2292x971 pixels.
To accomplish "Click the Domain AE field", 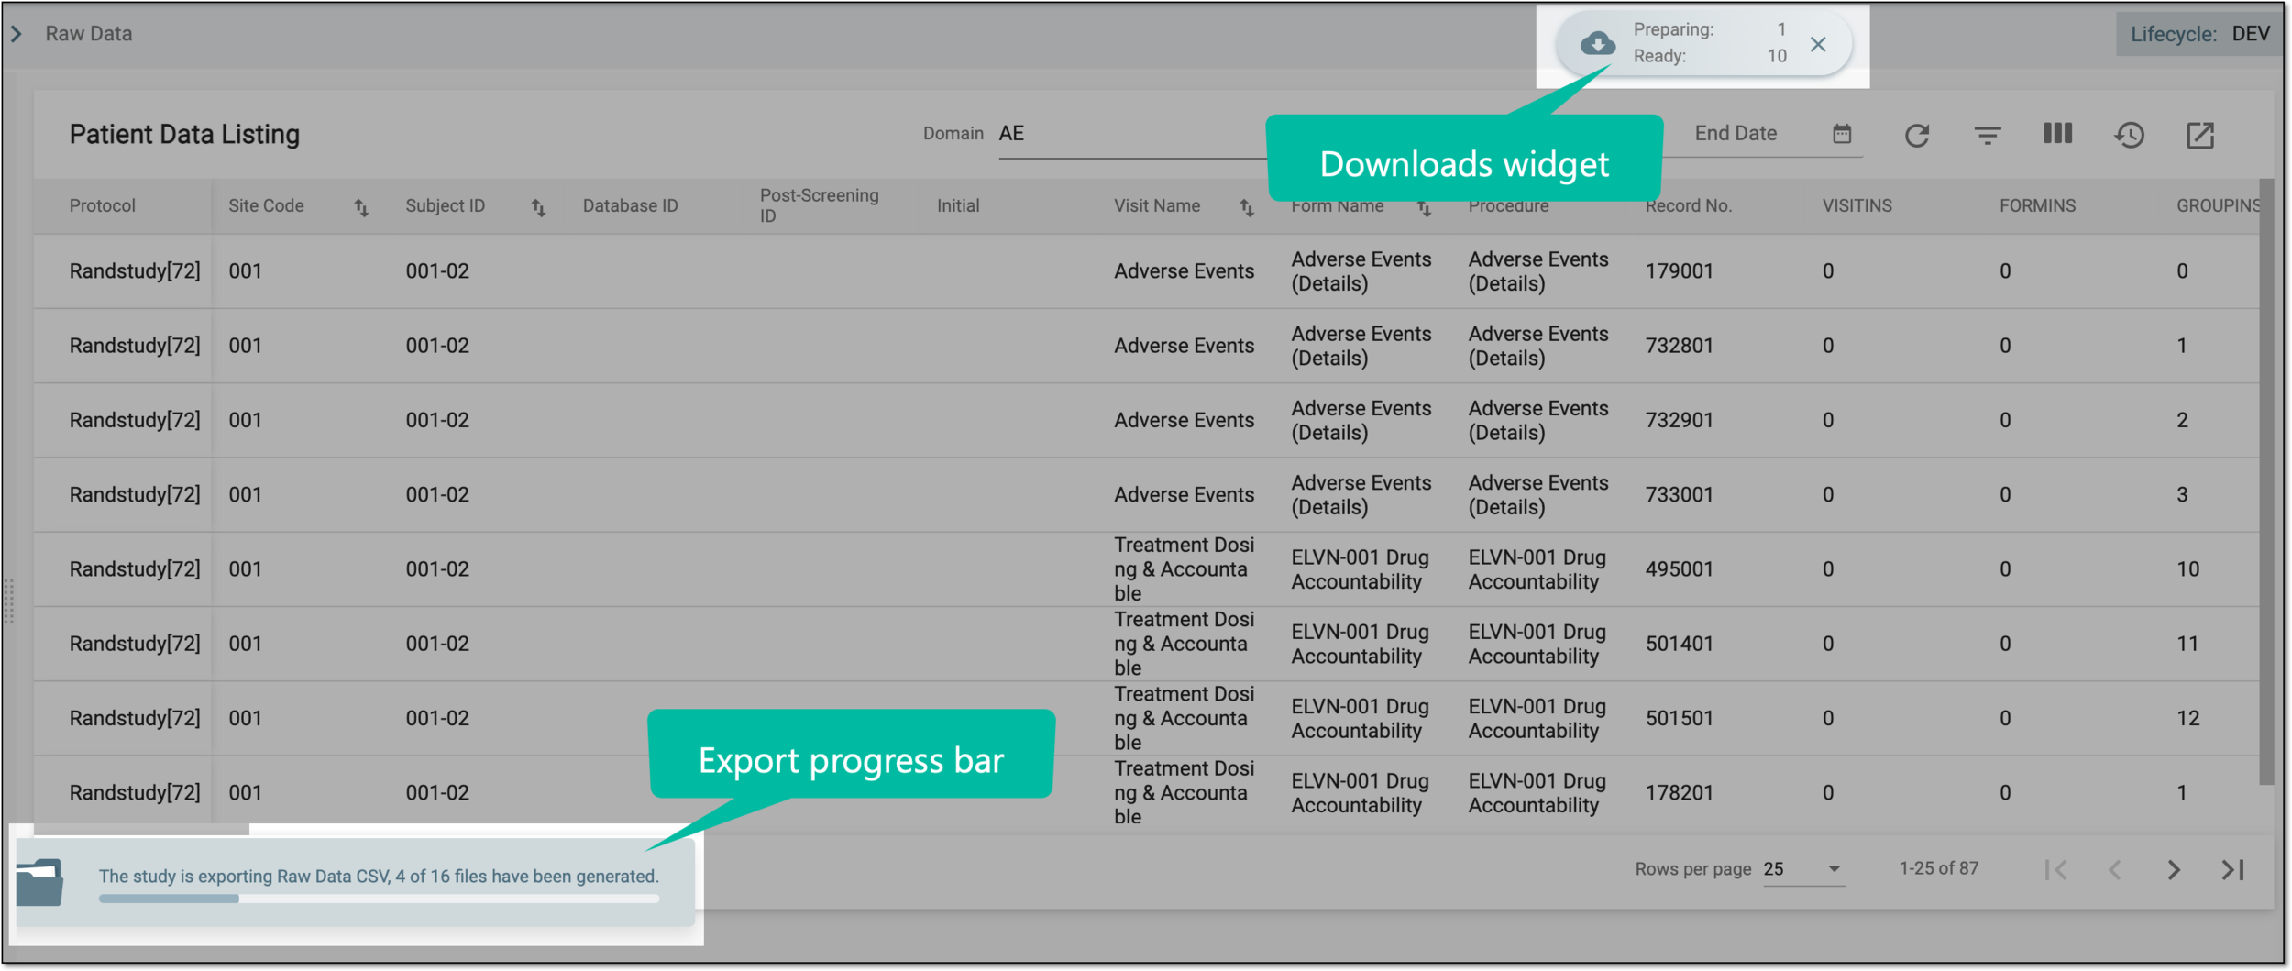I will (x=1132, y=135).
